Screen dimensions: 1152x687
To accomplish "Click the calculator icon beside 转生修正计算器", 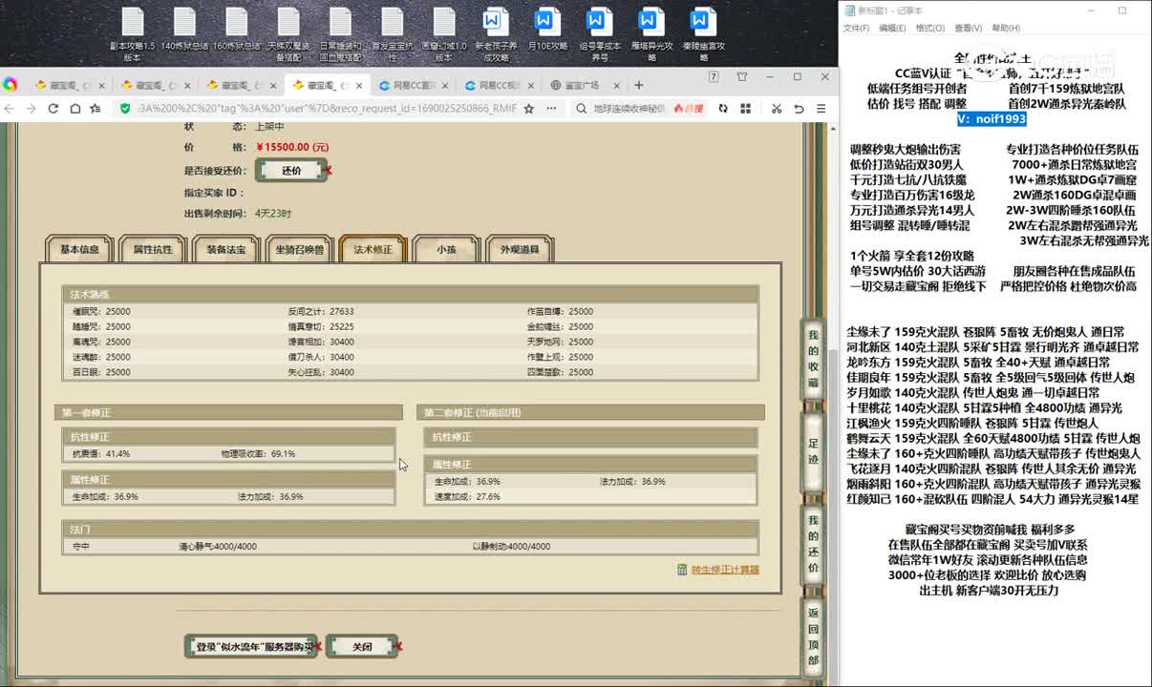I will [x=682, y=570].
